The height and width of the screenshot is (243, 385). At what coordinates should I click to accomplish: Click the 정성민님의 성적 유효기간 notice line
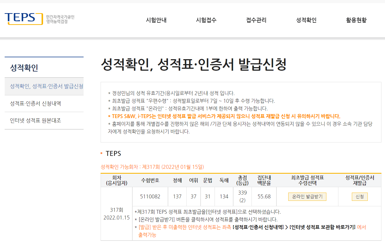coord(171,93)
